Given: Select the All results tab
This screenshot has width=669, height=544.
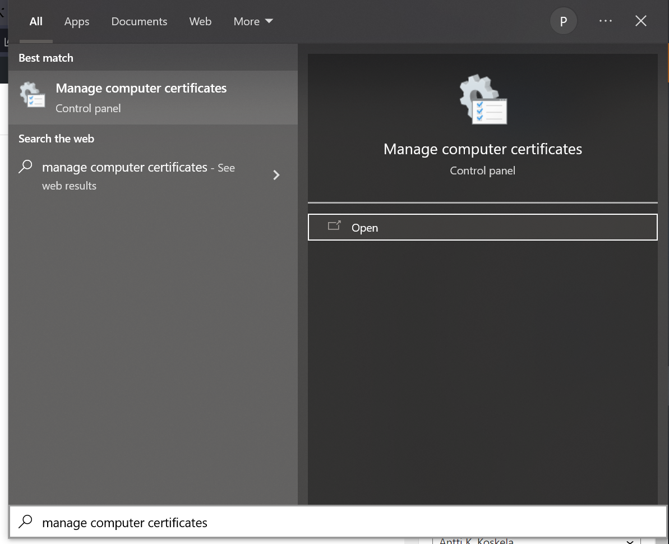Looking at the screenshot, I should click(36, 21).
